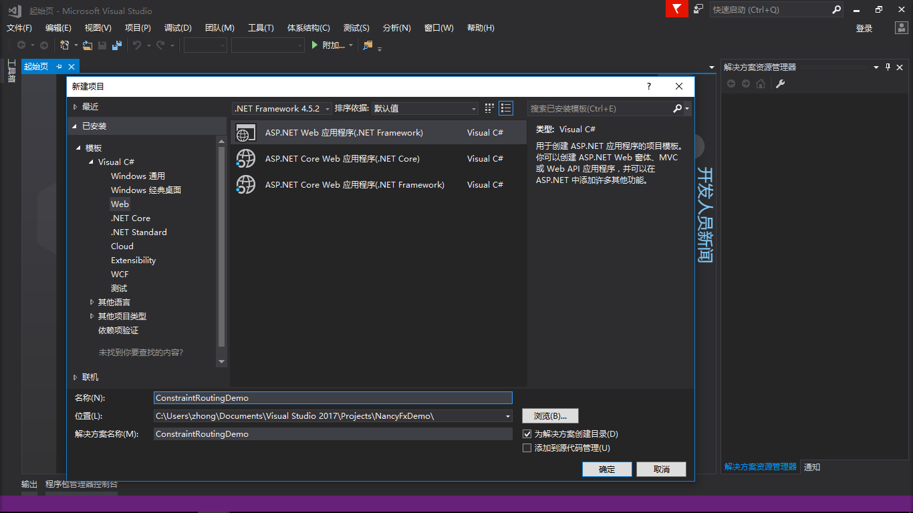Screen dimensions: 913x513
Task: Open the sort by dropdown
Action: pos(425,108)
